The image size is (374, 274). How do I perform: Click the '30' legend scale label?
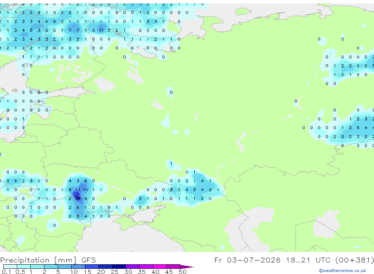click(x=128, y=272)
